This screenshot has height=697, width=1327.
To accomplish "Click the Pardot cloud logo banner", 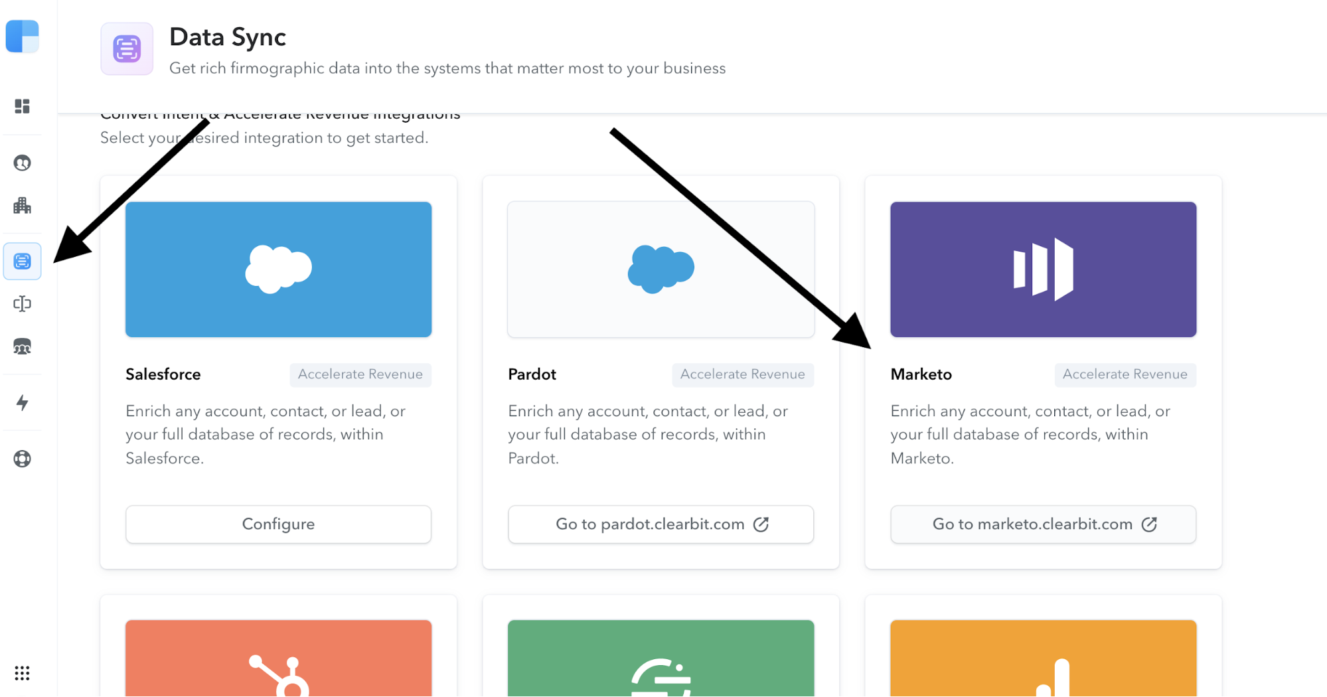I will [x=661, y=270].
